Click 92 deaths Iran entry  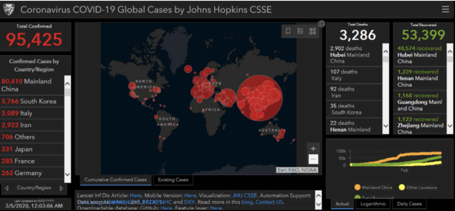(x=355, y=92)
